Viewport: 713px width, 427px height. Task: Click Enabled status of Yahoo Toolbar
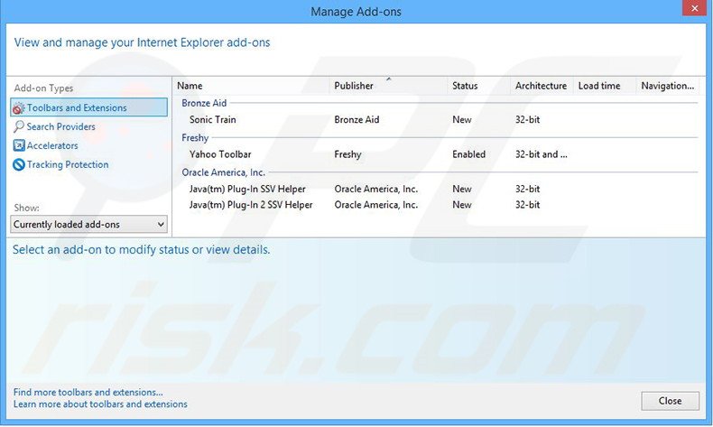point(468,154)
